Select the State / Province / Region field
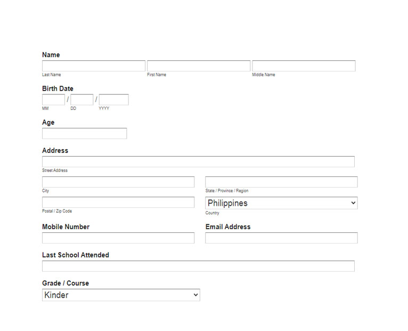The image size is (408, 331). pyautogui.click(x=281, y=182)
